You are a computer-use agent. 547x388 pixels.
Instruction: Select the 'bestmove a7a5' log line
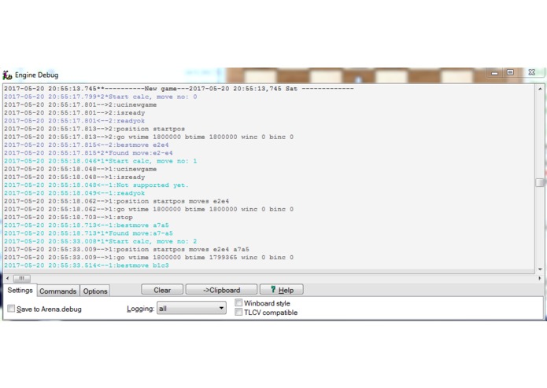(x=87, y=225)
